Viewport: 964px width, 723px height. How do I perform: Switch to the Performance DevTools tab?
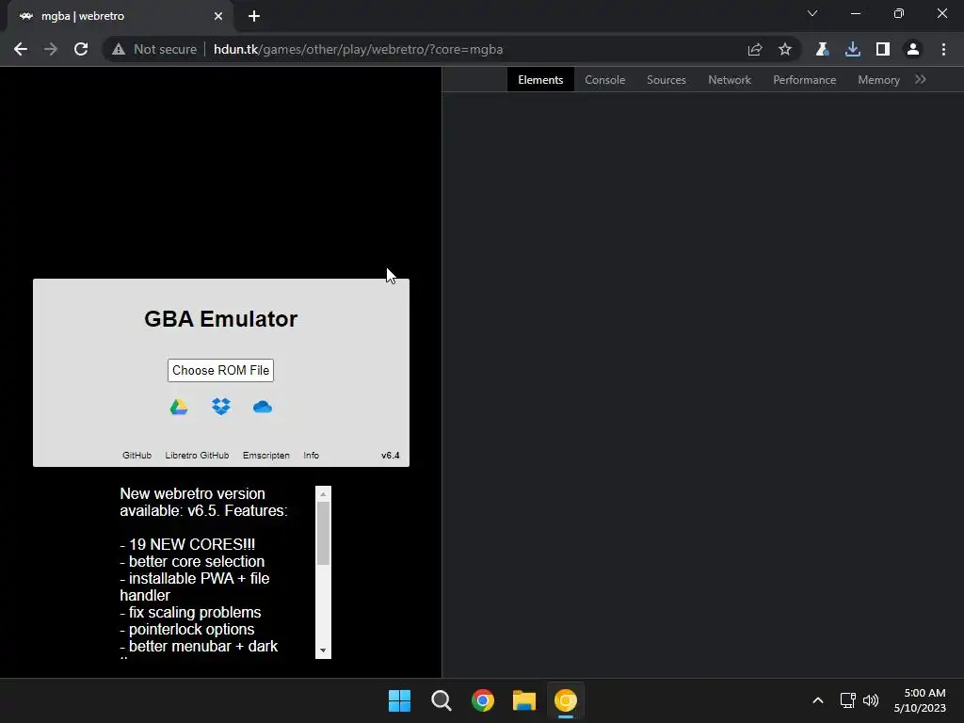pos(805,80)
